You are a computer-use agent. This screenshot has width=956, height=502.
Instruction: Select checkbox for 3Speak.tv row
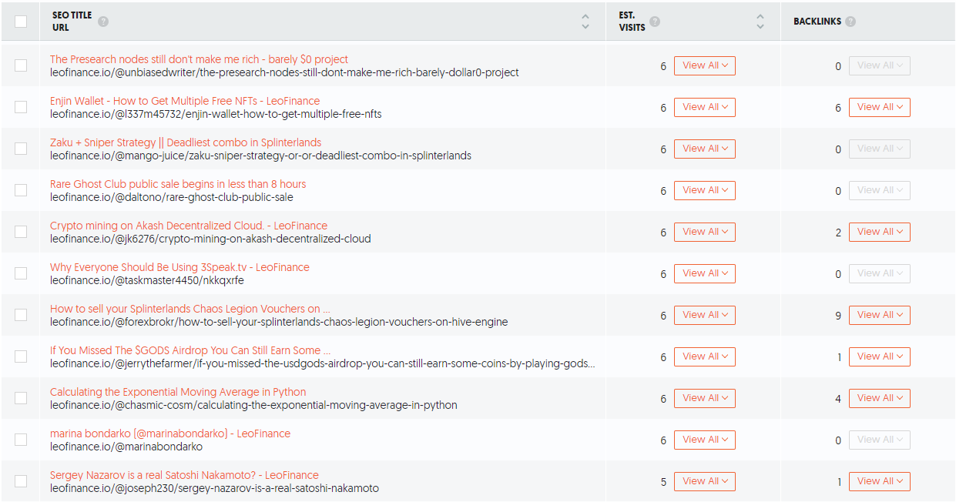[21, 273]
